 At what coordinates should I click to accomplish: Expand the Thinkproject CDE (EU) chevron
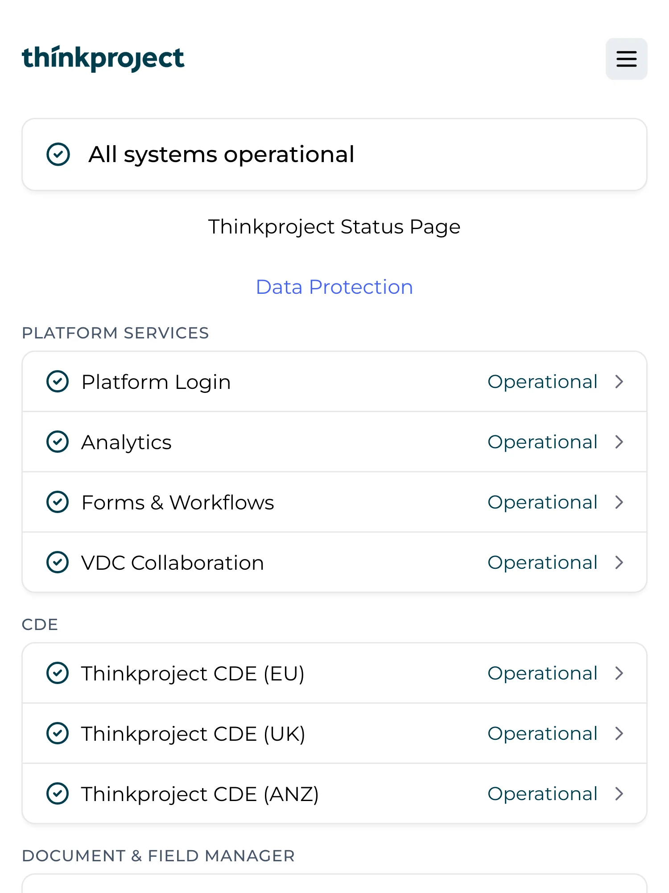pyautogui.click(x=619, y=673)
